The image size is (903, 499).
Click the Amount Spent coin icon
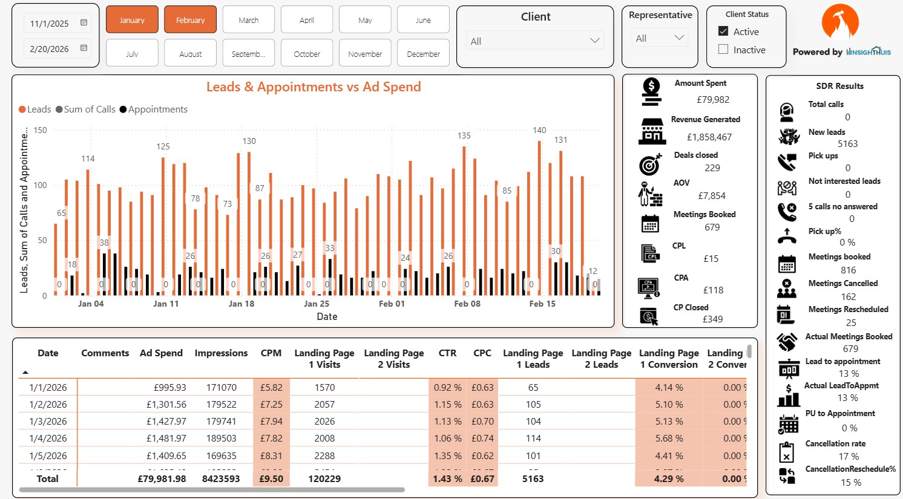click(651, 92)
